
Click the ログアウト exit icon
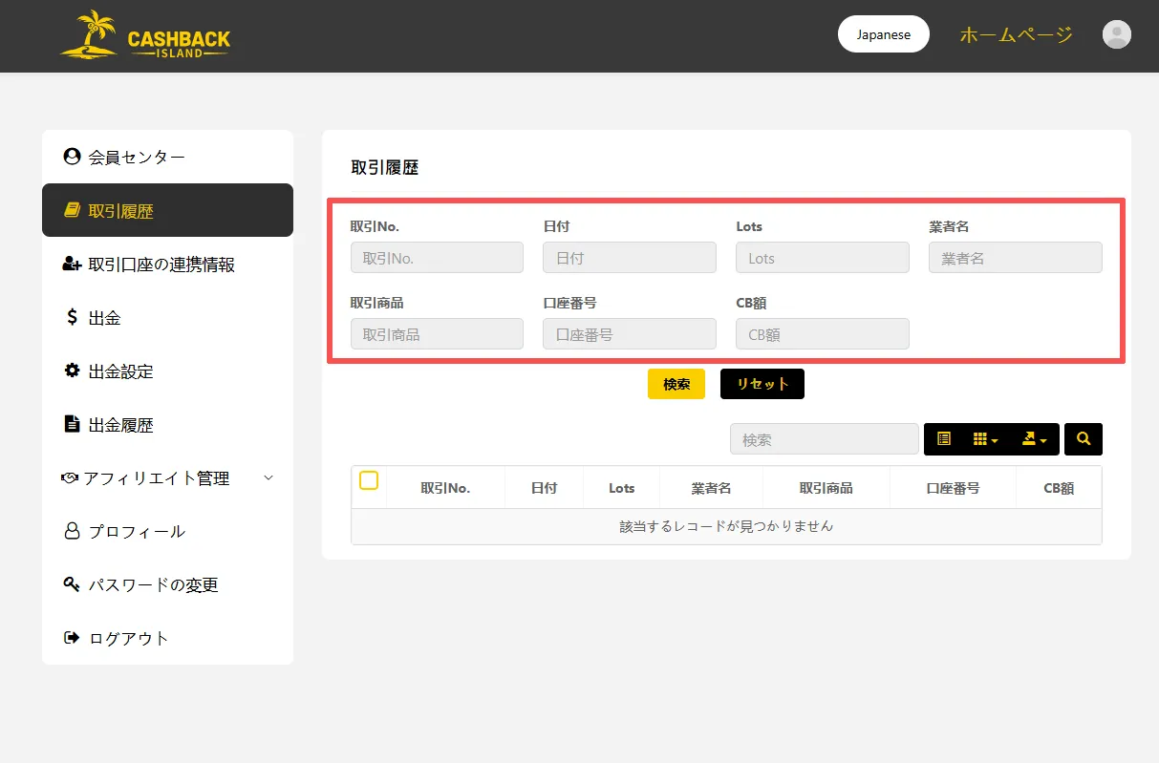[72, 638]
